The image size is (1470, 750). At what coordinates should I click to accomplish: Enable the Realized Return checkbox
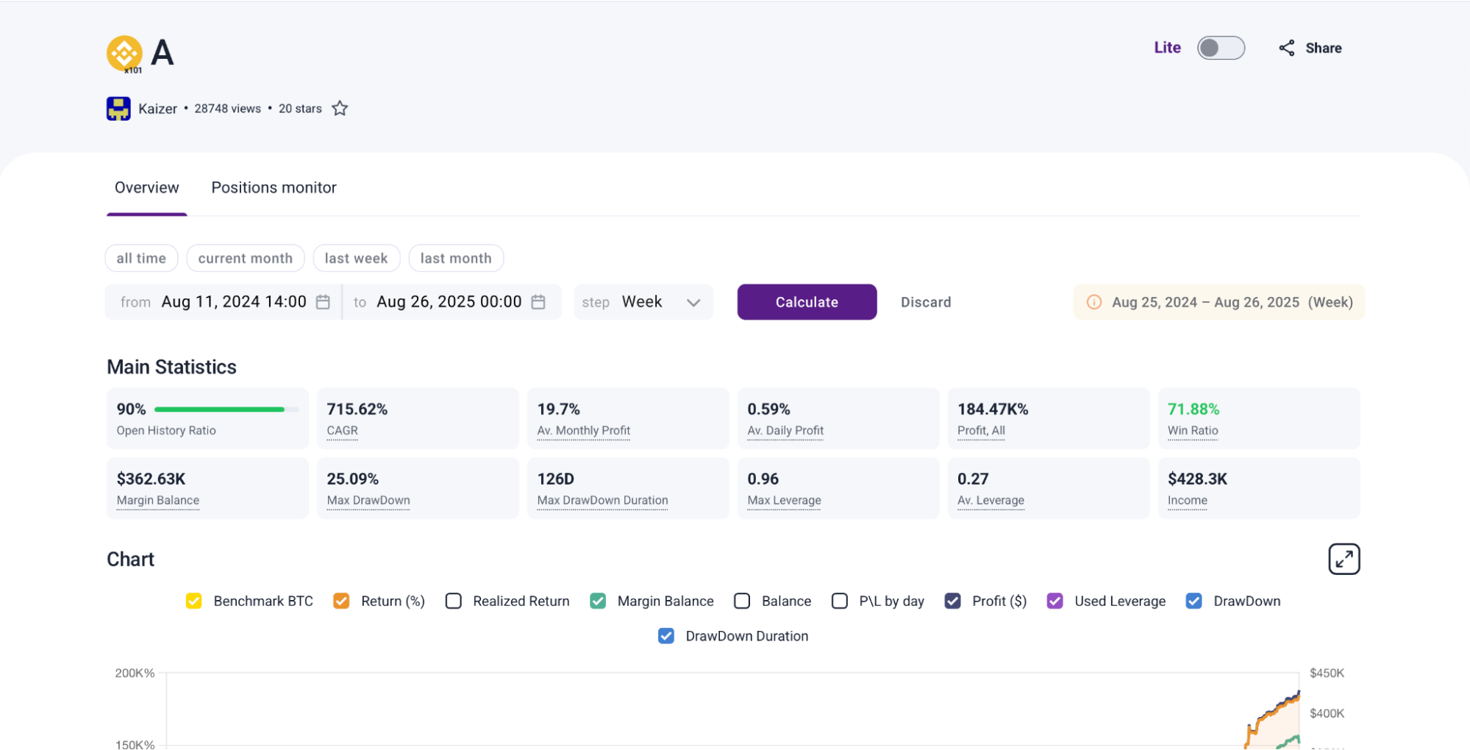[x=454, y=601]
